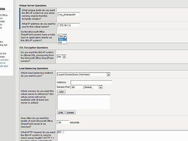Open the SSL offload No dropdown

click(61, 57)
